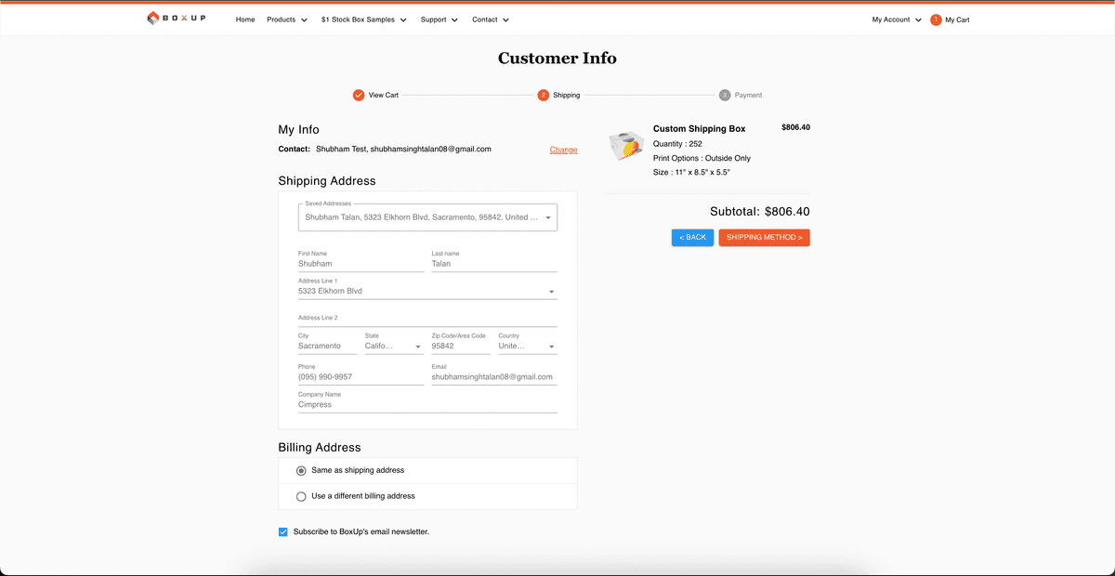Click the View Cart checkmark step icon
Image resolution: width=1115 pixels, height=576 pixels.
tap(359, 95)
